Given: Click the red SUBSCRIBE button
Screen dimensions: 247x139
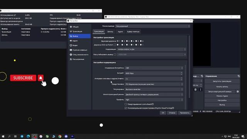Looking at the screenshot, I should [23, 78].
